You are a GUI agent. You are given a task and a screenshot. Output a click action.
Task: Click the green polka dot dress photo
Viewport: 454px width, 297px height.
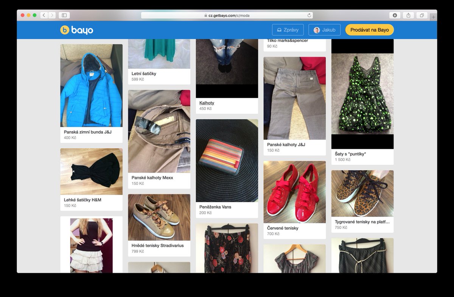coord(362,94)
